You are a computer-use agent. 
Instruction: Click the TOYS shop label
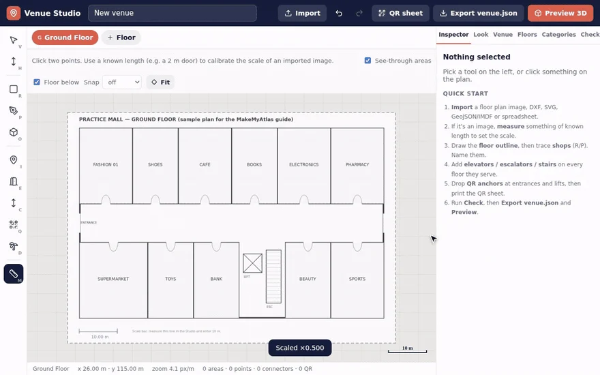pyautogui.click(x=170, y=279)
